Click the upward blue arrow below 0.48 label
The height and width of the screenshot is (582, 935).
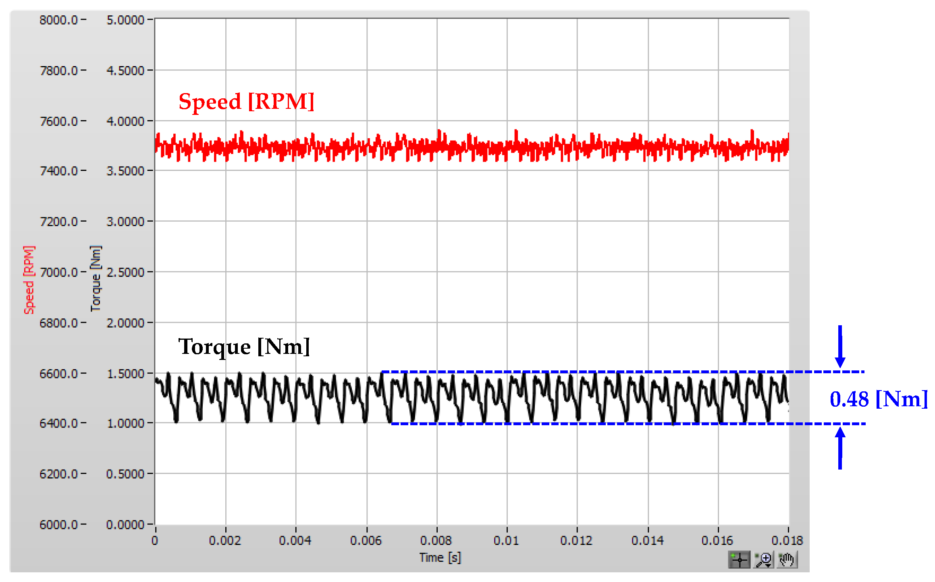pyautogui.click(x=840, y=448)
